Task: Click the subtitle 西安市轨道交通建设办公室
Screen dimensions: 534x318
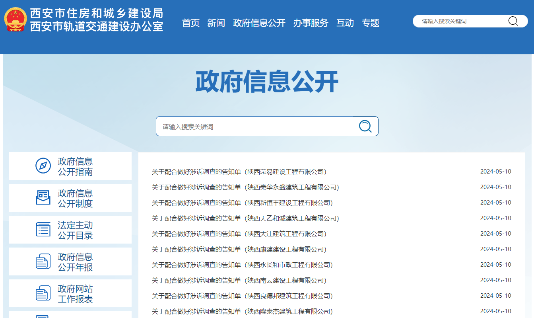Action: click(x=97, y=26)
